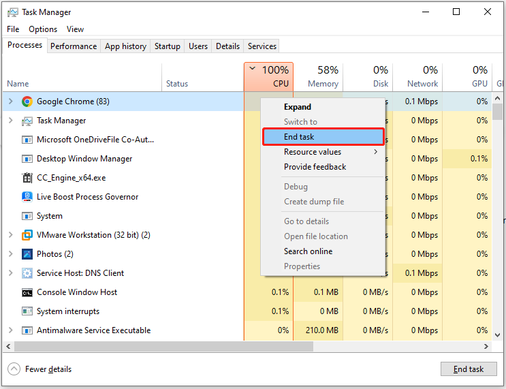Image resolution: width=506 pixels, height=389 pixels.
Task: Click the Desktop Window Manager icon
Action: point(27,159)
